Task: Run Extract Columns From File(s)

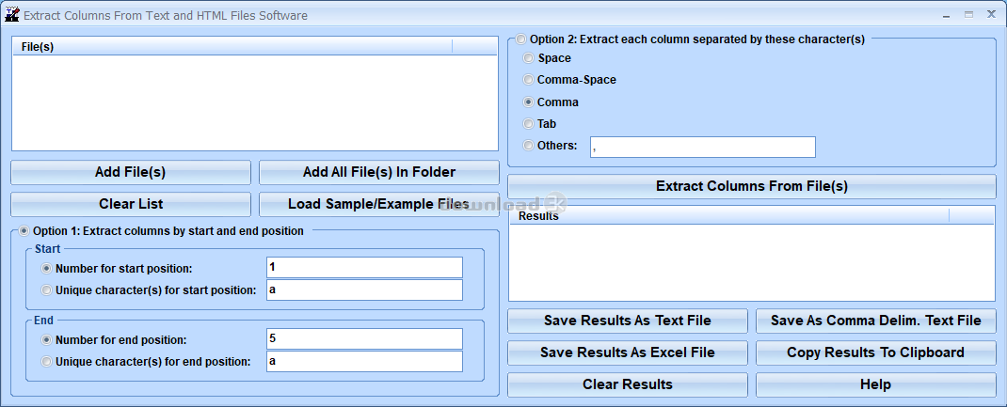Action: [752, 186]
